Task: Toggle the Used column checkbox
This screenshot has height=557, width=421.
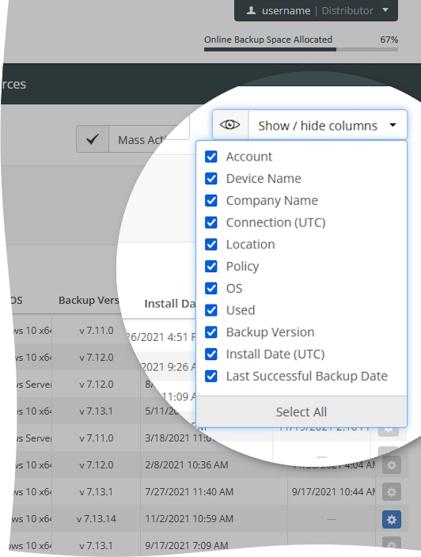Action: [211, 310]
